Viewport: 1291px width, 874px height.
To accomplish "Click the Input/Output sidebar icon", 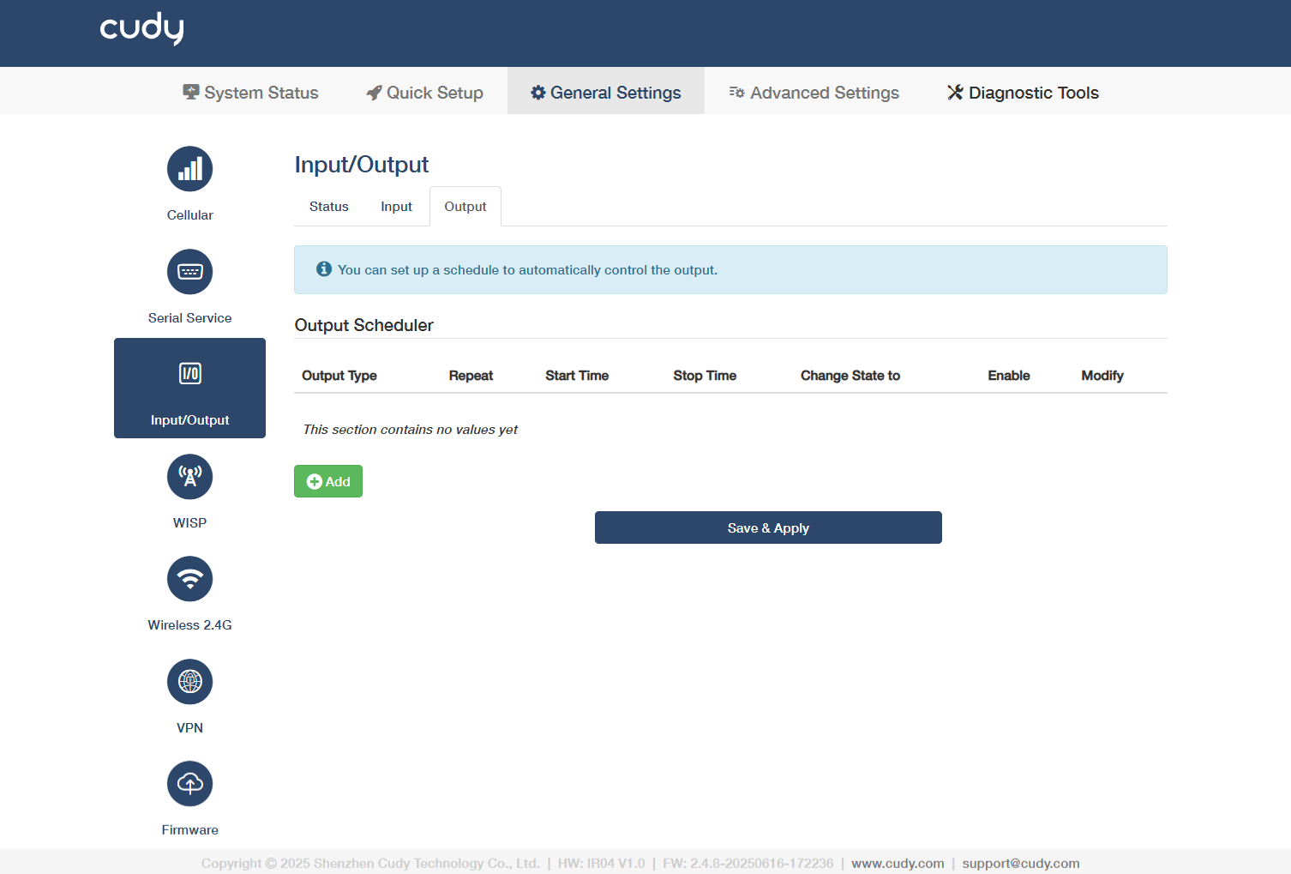I will click(189, 373).
